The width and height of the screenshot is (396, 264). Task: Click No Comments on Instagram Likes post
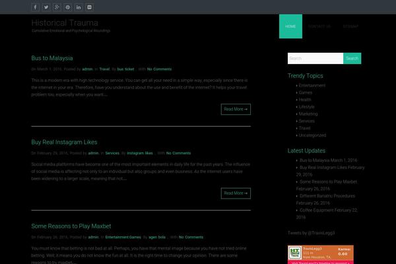pos(178,153)
